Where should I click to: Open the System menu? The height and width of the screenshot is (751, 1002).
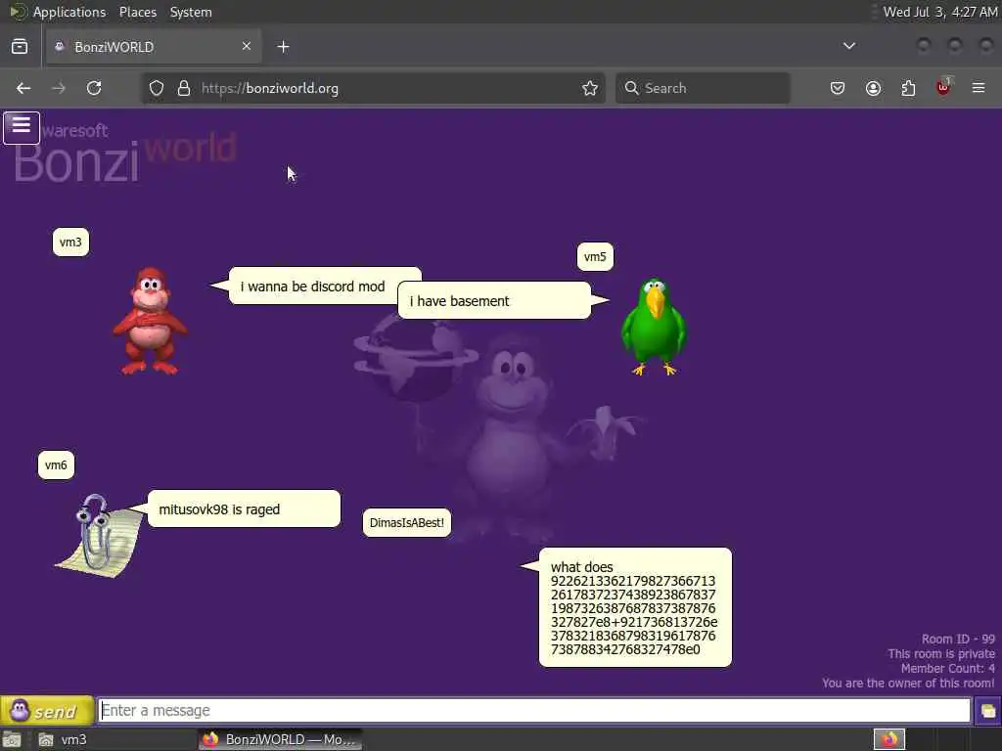(x=191, y=12)
